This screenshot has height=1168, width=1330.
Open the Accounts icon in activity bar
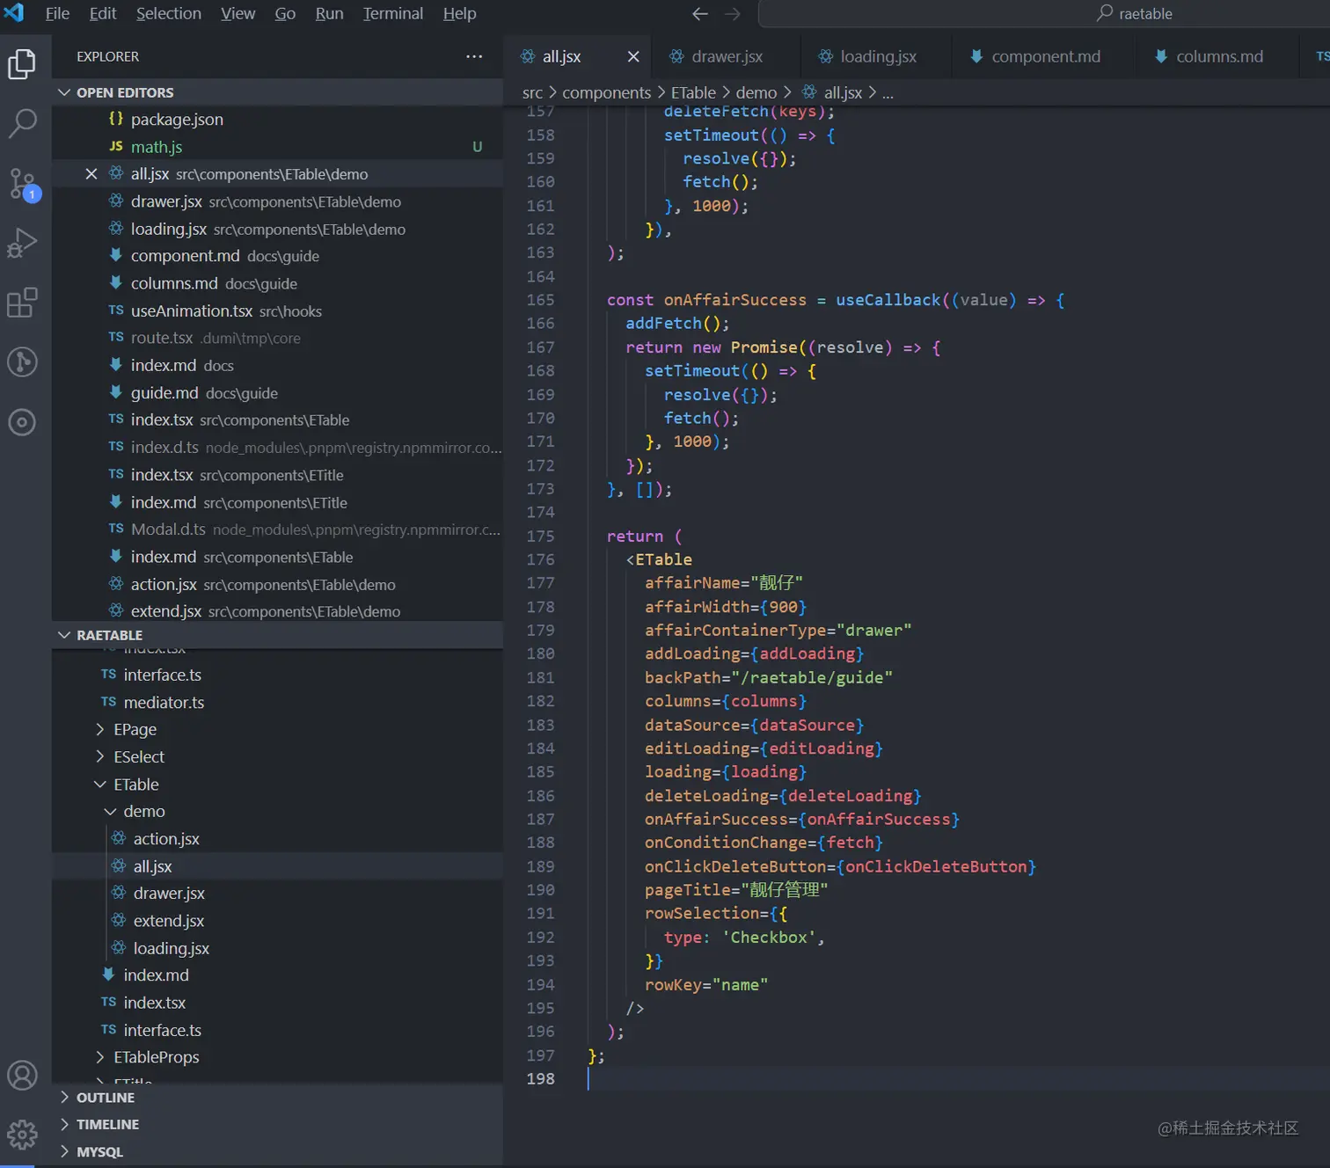click(22, 1075)
